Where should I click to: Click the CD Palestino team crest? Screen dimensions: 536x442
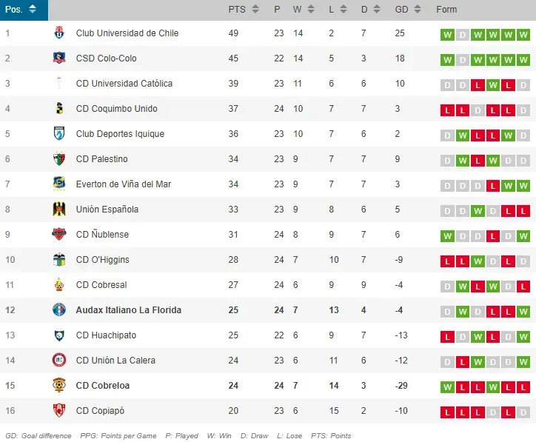pos(59,159)
